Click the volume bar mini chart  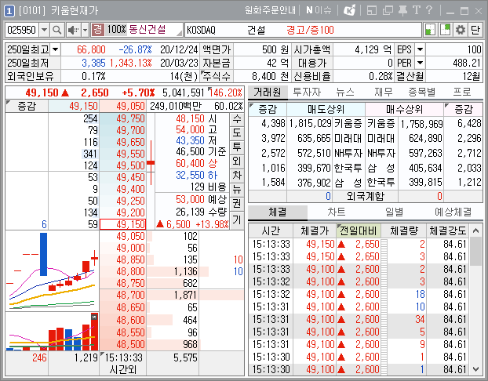(52, 332)
